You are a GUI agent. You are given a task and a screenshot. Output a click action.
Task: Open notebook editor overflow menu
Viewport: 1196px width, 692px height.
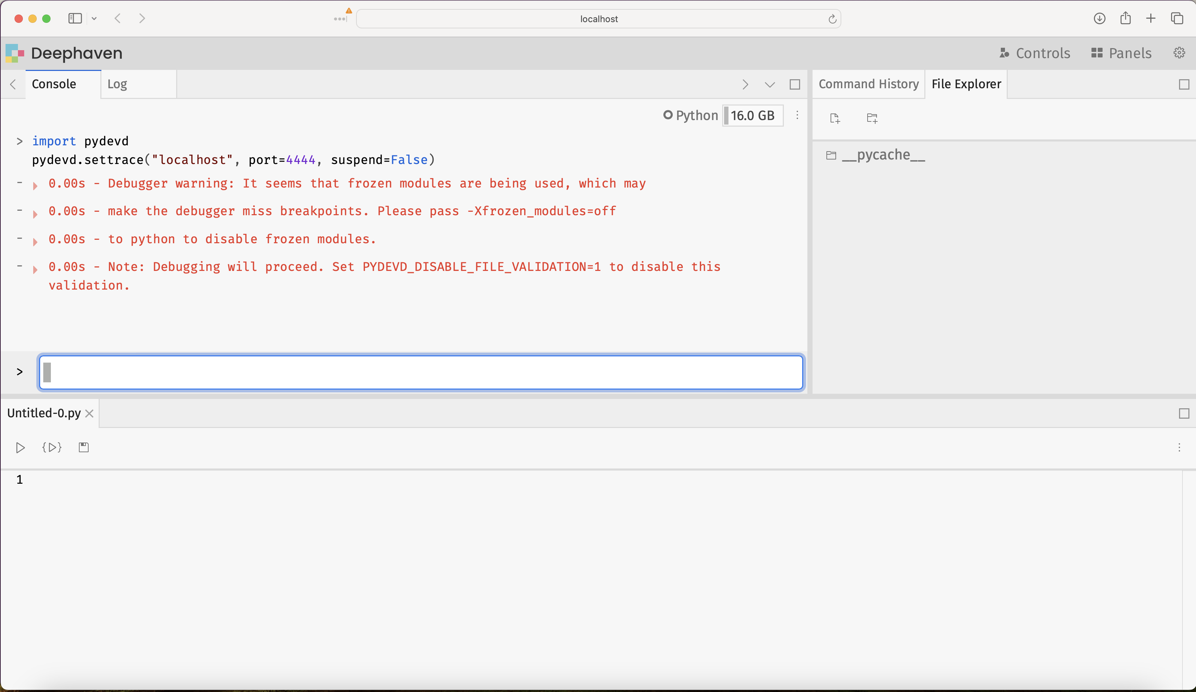pos(1179,448)
